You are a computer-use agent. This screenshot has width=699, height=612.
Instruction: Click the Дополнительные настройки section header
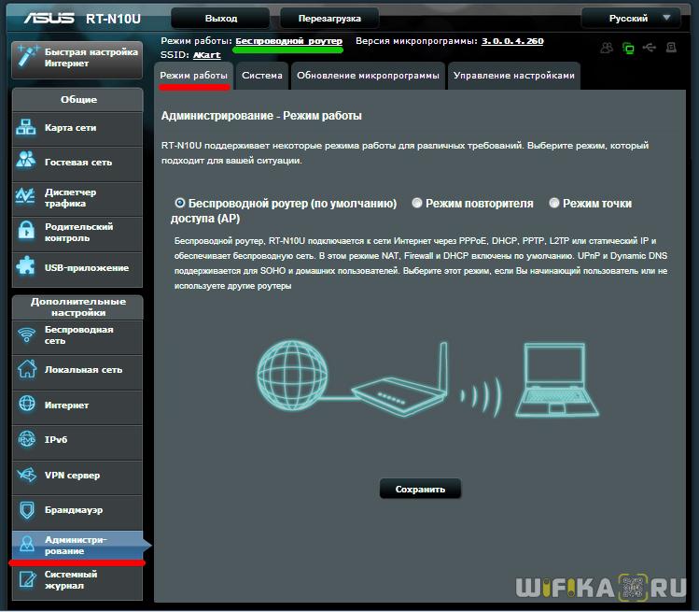pyautogui.click(x=78, y=307)
